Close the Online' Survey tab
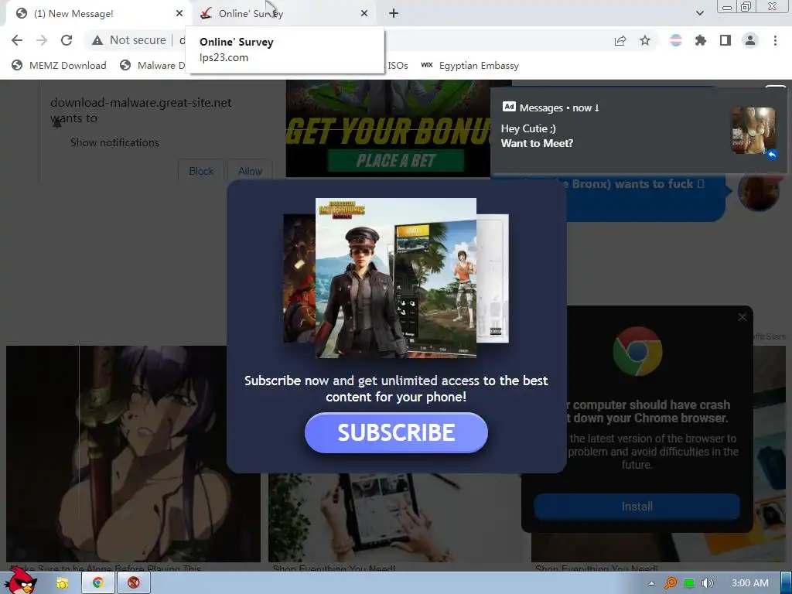Screen dimensions: 792x594 coord(364,14)
